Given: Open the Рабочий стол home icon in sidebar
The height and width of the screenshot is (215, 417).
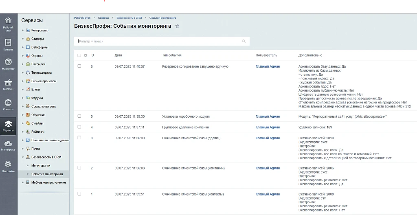Looking at the screenshot, I should coord(8,20).
